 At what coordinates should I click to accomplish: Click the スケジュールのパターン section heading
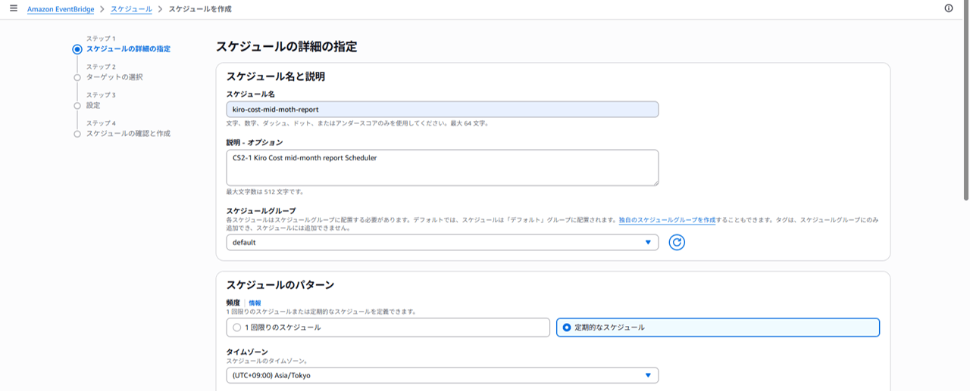pyautogui.click(x=280, y=285)
